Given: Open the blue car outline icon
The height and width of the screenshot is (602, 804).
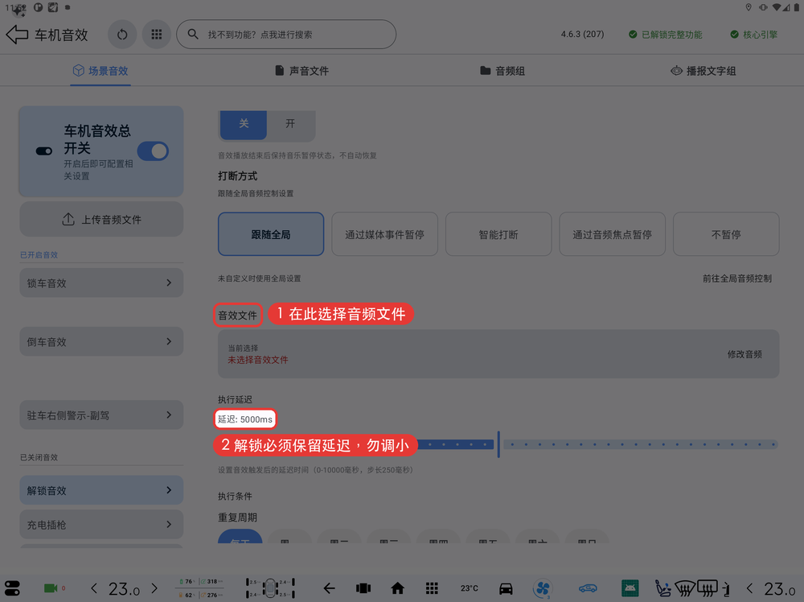Looking at the screenshot, I should click(588, 588).
